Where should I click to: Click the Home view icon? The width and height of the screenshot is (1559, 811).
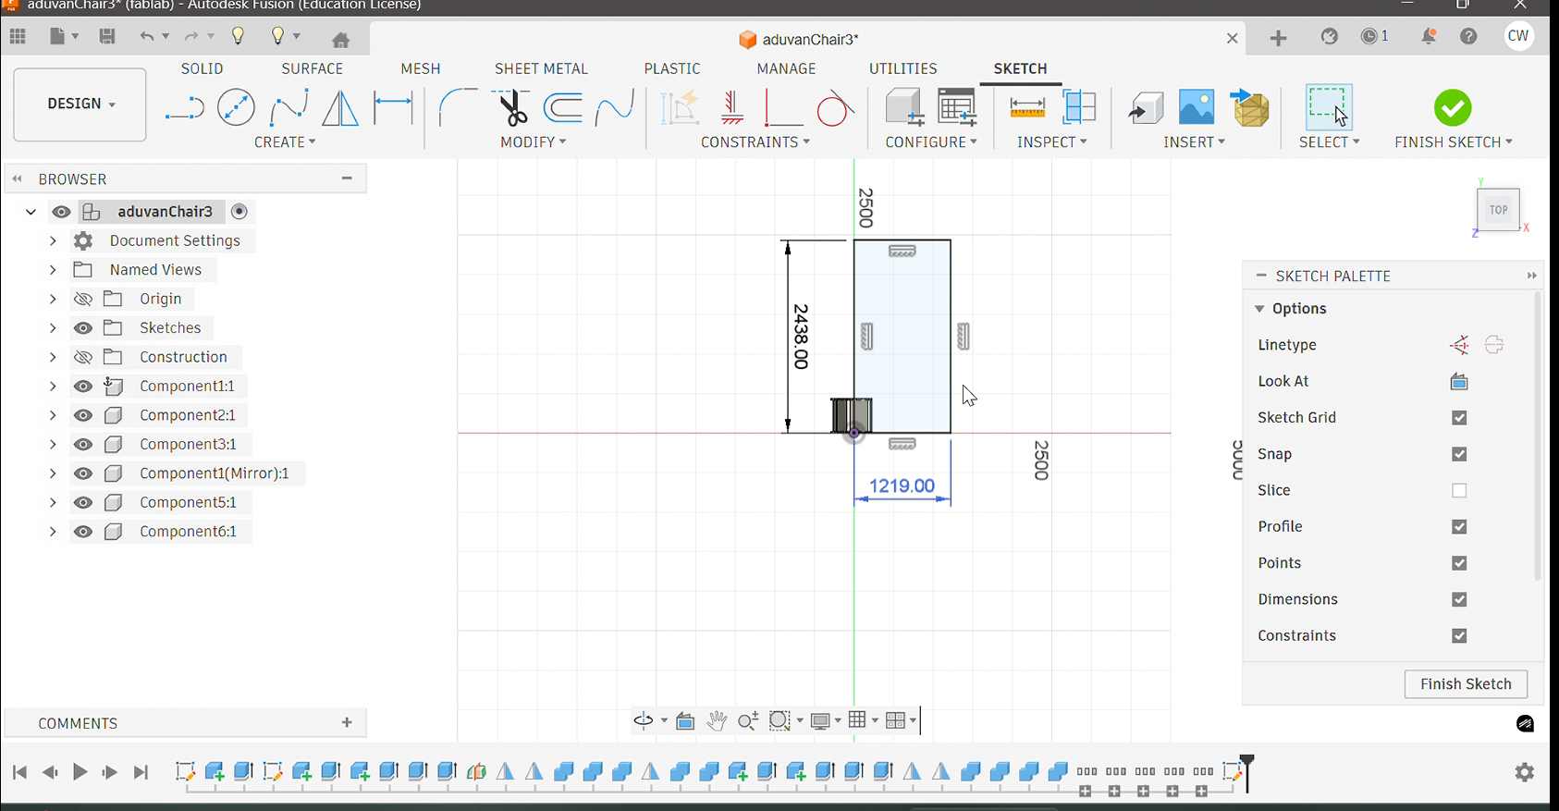pos(341,40)
